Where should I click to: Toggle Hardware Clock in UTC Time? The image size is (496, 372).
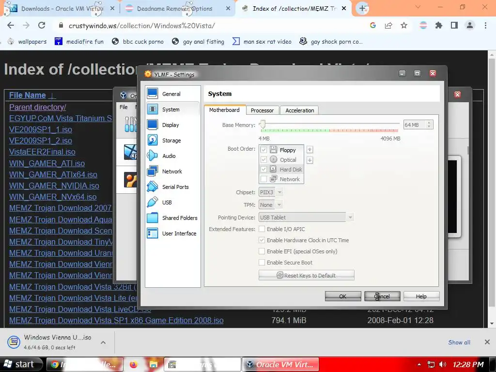(x=262, y=240)
